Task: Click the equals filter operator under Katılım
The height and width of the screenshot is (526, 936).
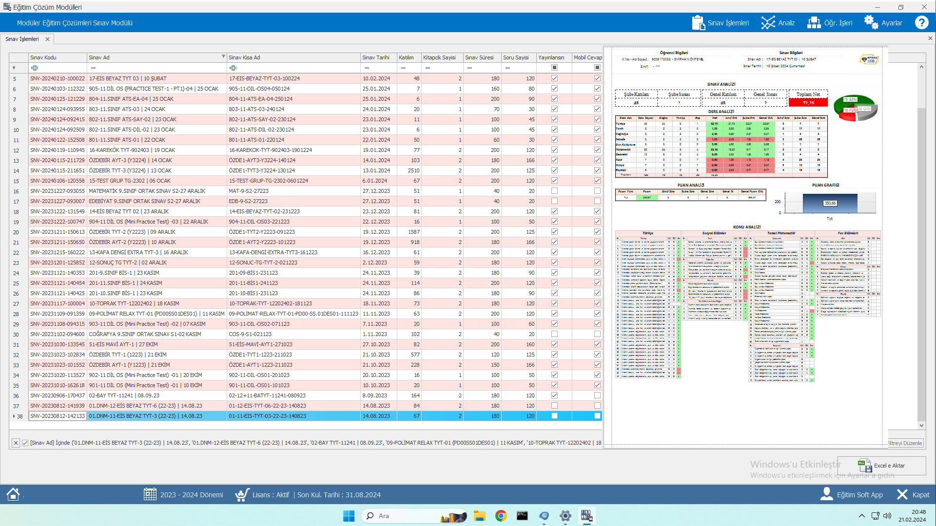Action: point(403,68)
